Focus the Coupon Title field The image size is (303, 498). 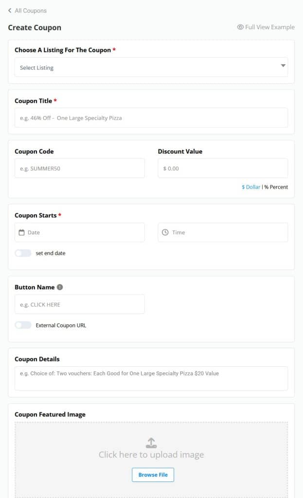[151, 118]
